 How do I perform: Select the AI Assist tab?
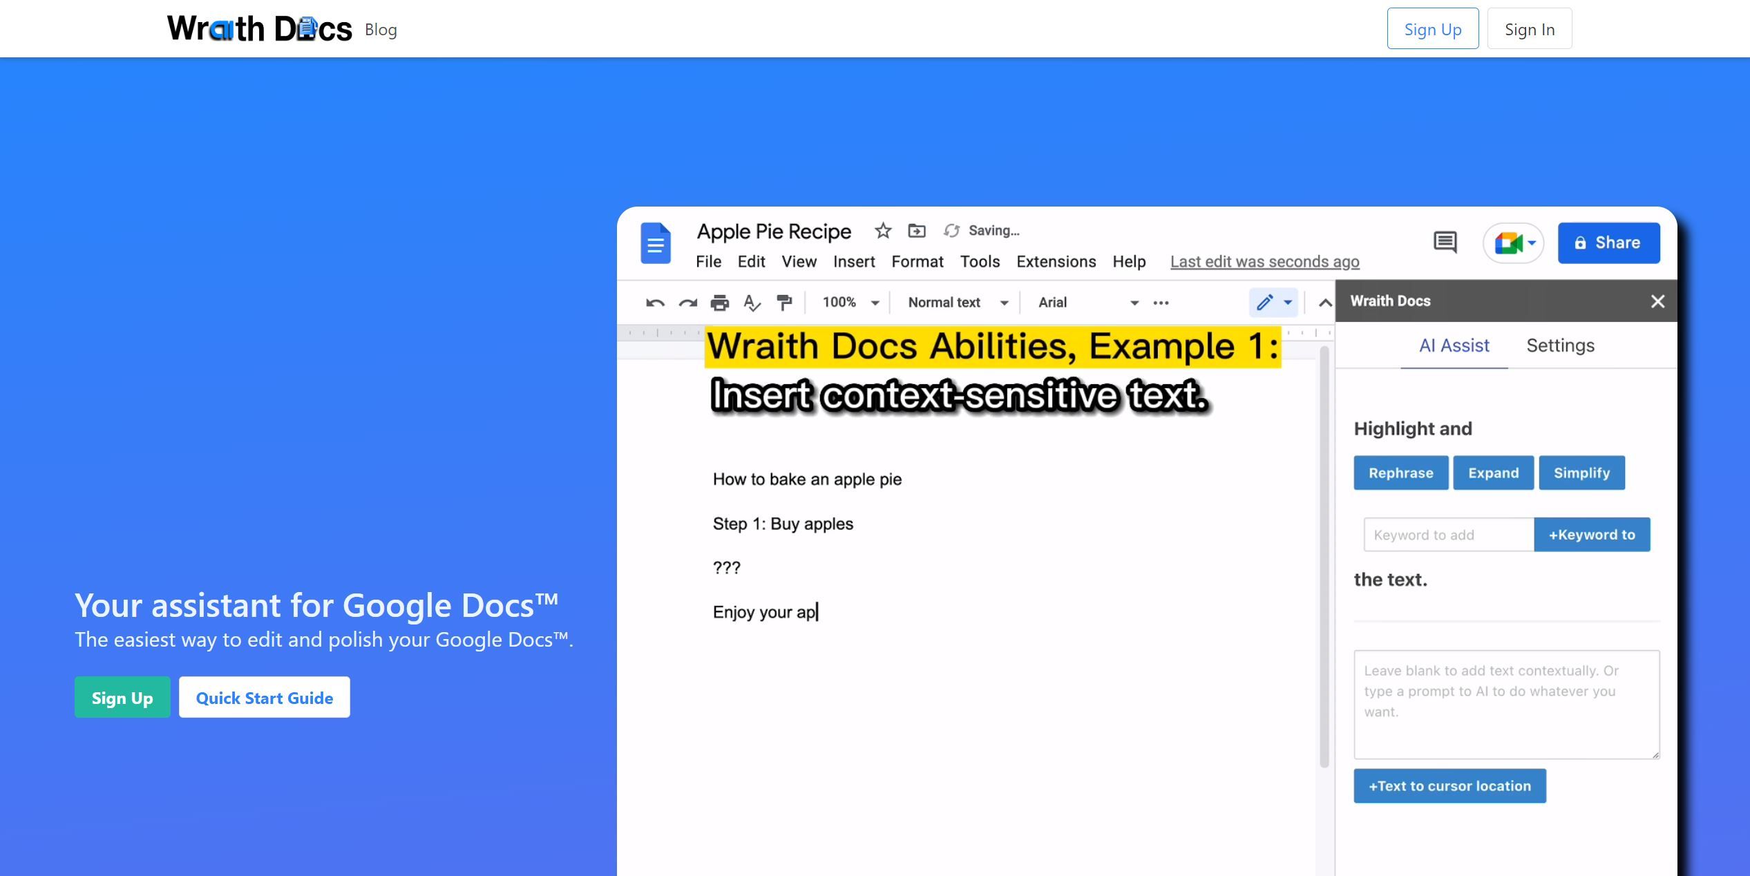(x=1454, y=344)
